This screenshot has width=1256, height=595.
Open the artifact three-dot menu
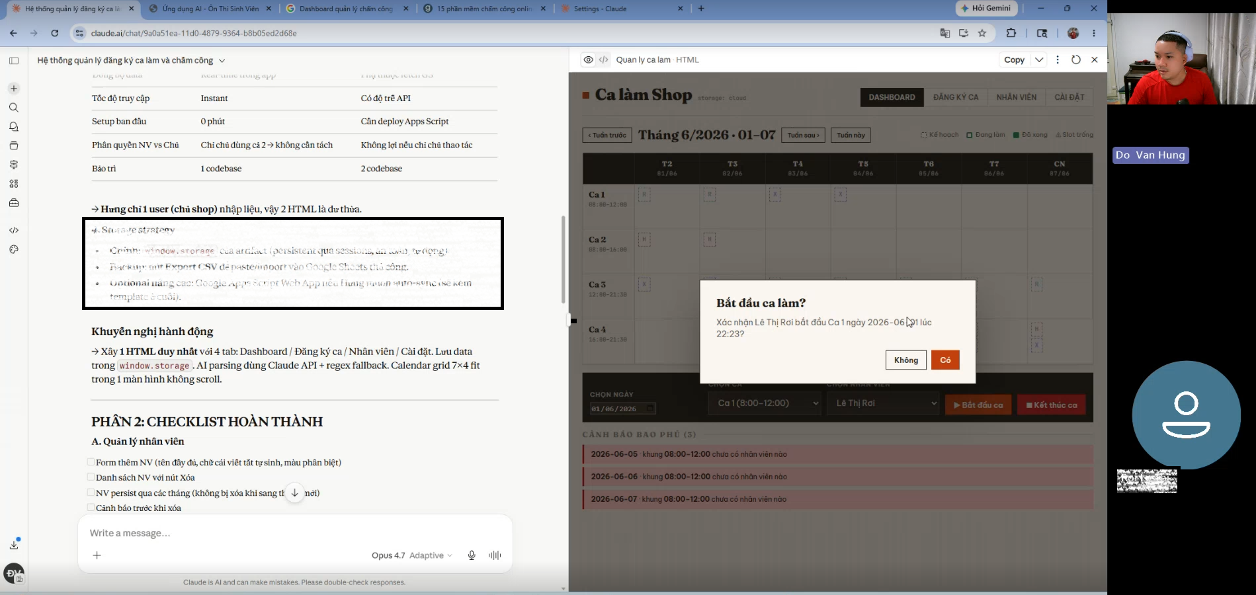1058,59
